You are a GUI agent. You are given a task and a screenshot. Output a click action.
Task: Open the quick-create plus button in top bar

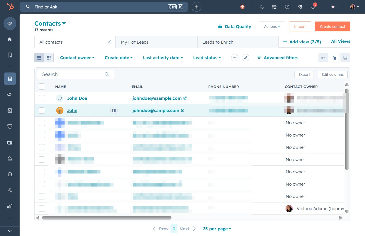coord(197,7)
